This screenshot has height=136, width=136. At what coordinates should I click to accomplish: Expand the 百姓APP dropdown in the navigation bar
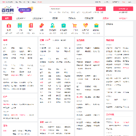(x=21, y=18)
